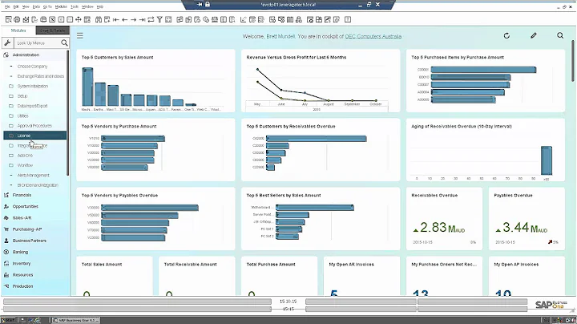Click the cockpit vertical scrollbar
The height and width of the screenshot is (324, 577).
pos(573,61)
